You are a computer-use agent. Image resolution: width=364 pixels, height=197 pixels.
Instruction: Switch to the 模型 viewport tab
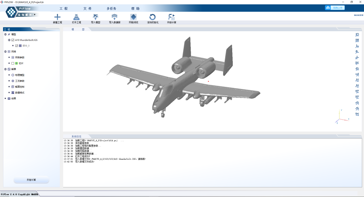click(x=78, y=29)
